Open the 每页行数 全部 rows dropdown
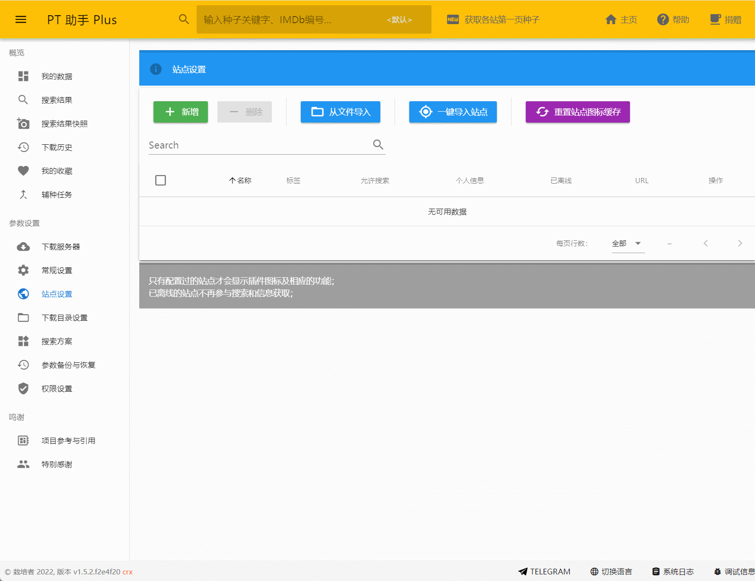This screenshot has height=581, width=755. [x=628, y=244]
